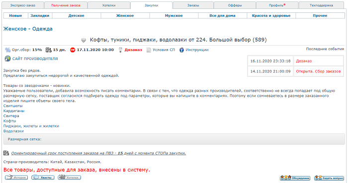Click Страна-производитель: Китай, Казахстан, Россия text
Image resolution: width=348 pixels, height=183 pixels.
(52, 162)
